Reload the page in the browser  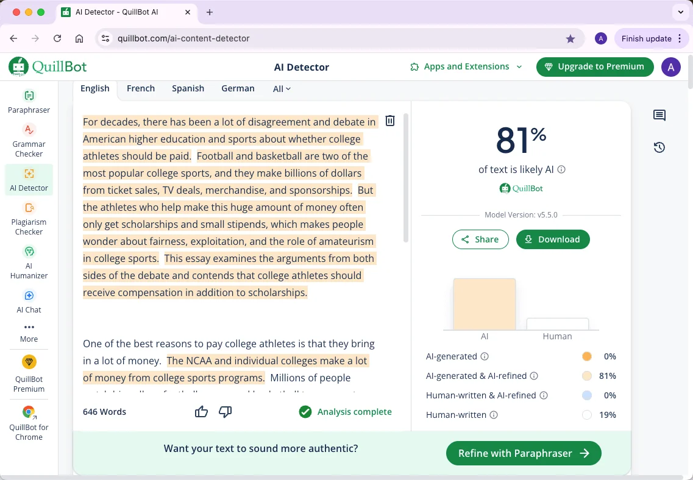pos(57,38)
